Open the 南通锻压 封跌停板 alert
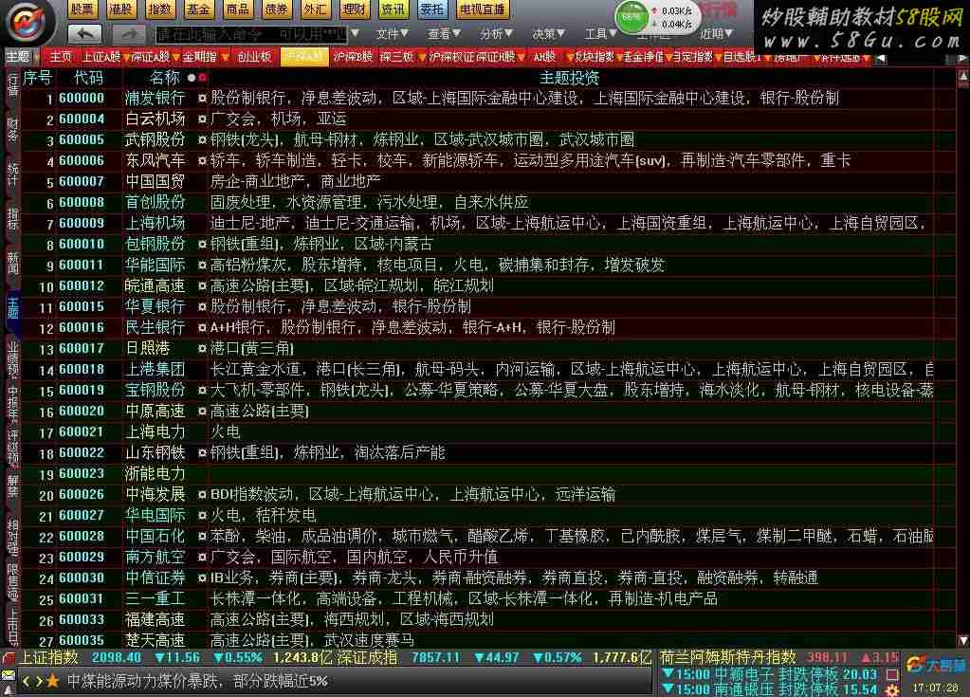The width and height of the screenshot is (970, 697). coord(770,689)
